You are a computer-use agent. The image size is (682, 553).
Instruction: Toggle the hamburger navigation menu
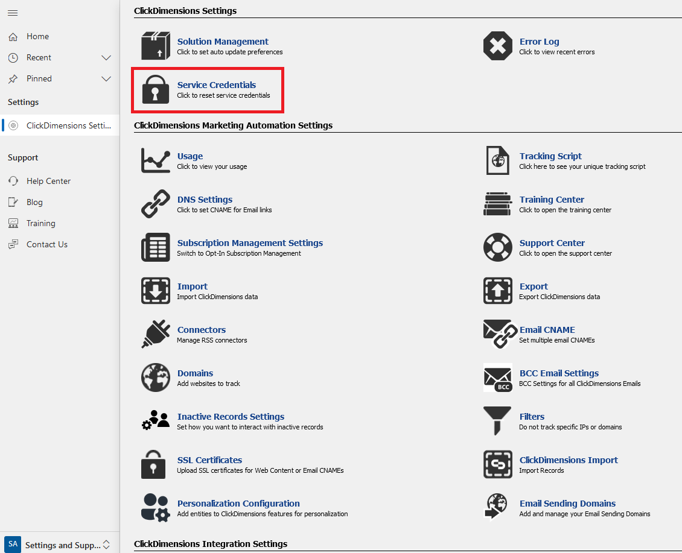13,13
